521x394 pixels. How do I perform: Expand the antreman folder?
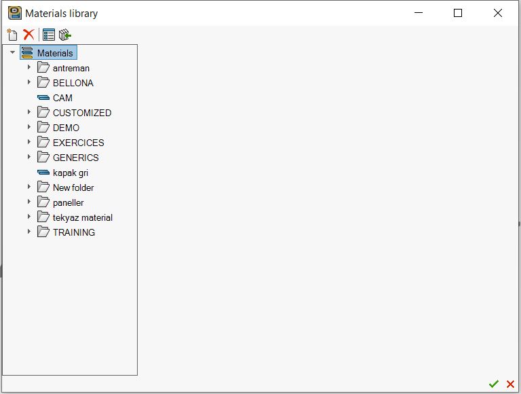point(29,67)
